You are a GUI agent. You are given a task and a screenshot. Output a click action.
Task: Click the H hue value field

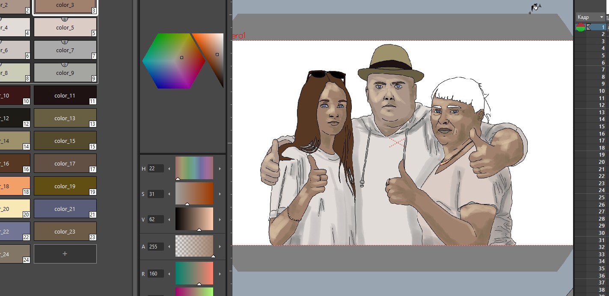click(156, 169)
